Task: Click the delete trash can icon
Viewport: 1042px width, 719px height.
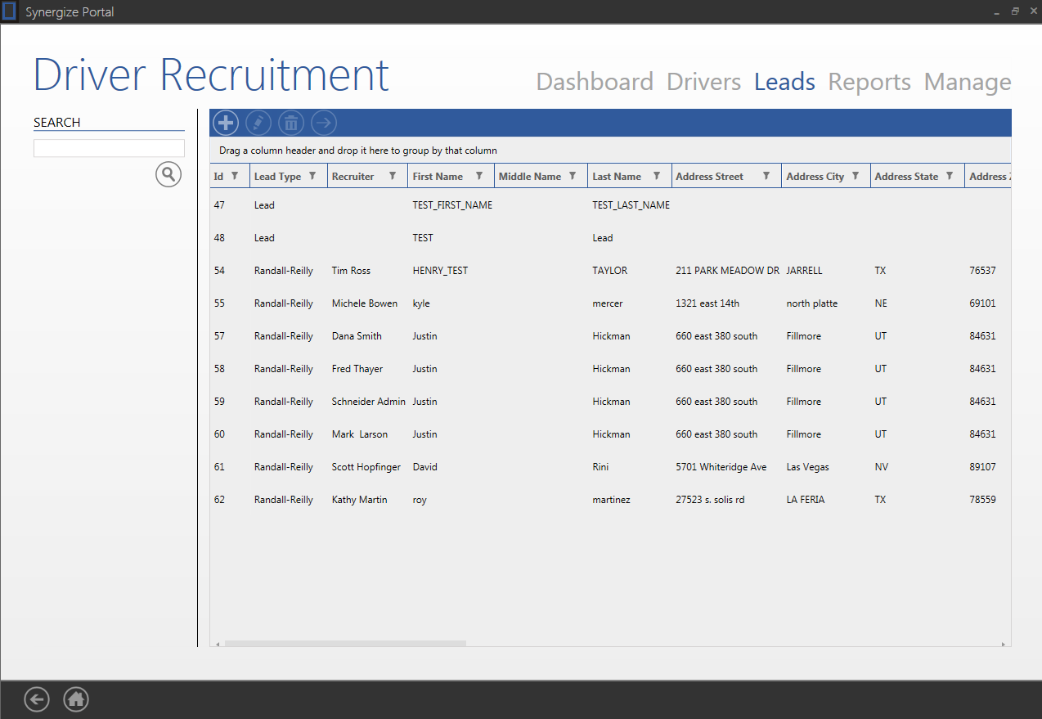Action: click(291, 123)
